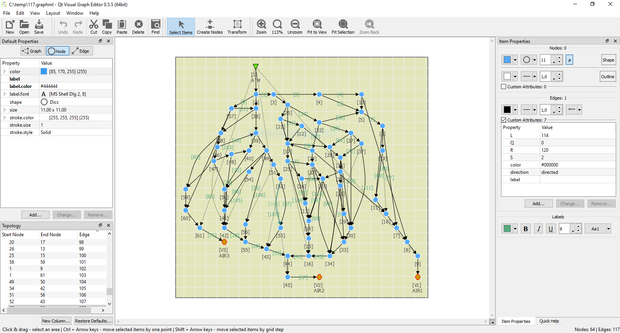The height and width of the screenshot is (333, 620).
Task: Uncheck the edge Custom Attributes checkbox
Action: point(504,120)
